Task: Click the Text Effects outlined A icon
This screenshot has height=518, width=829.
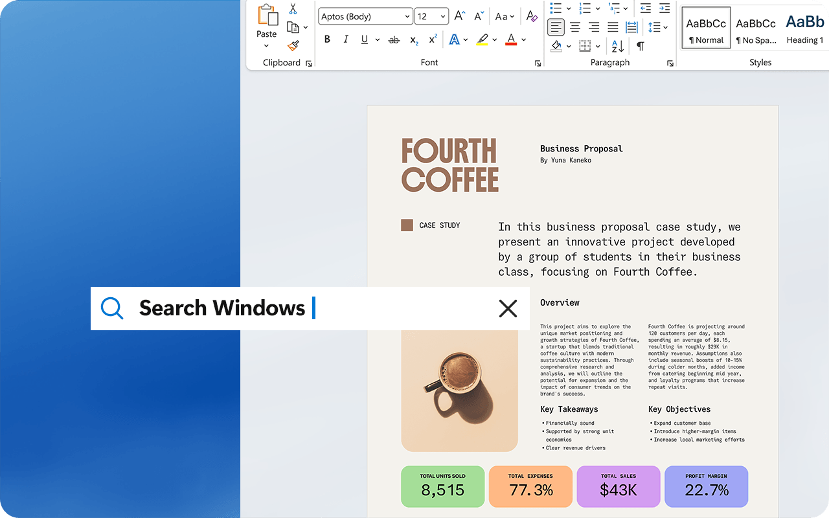Action: pyautogui.click(x=455, y=39)
